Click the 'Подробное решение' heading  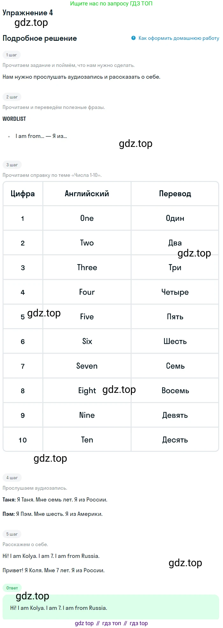[x=40, y=38]
